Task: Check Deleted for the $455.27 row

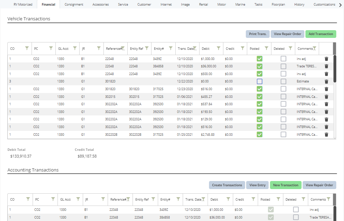Action: click(283, 96)
